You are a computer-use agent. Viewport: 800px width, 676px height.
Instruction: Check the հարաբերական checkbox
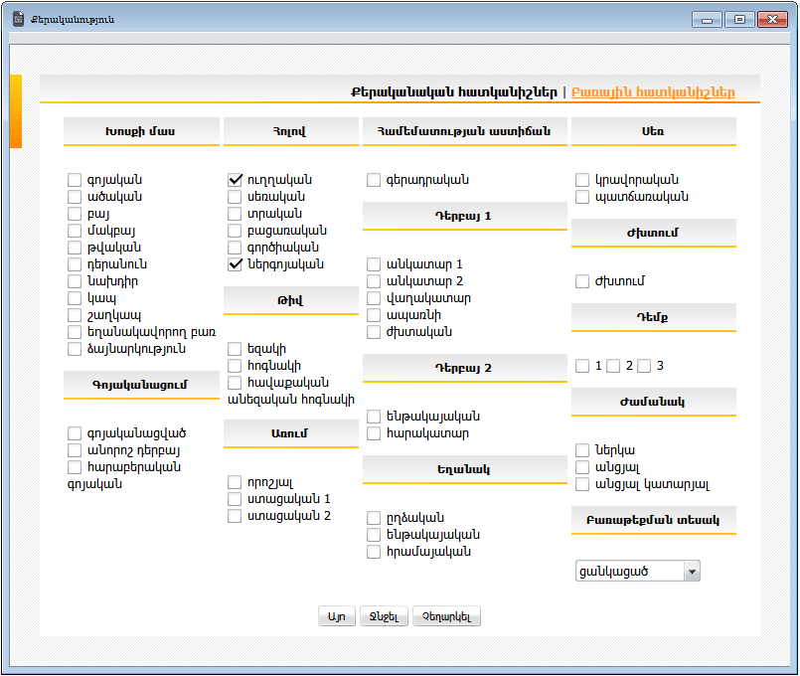coord(75,467)
